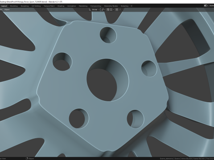The image size is (214, 160).
Task: Switch to the Sculpting workspace tab
Action: pyautogui.click(x=25, y=6)
